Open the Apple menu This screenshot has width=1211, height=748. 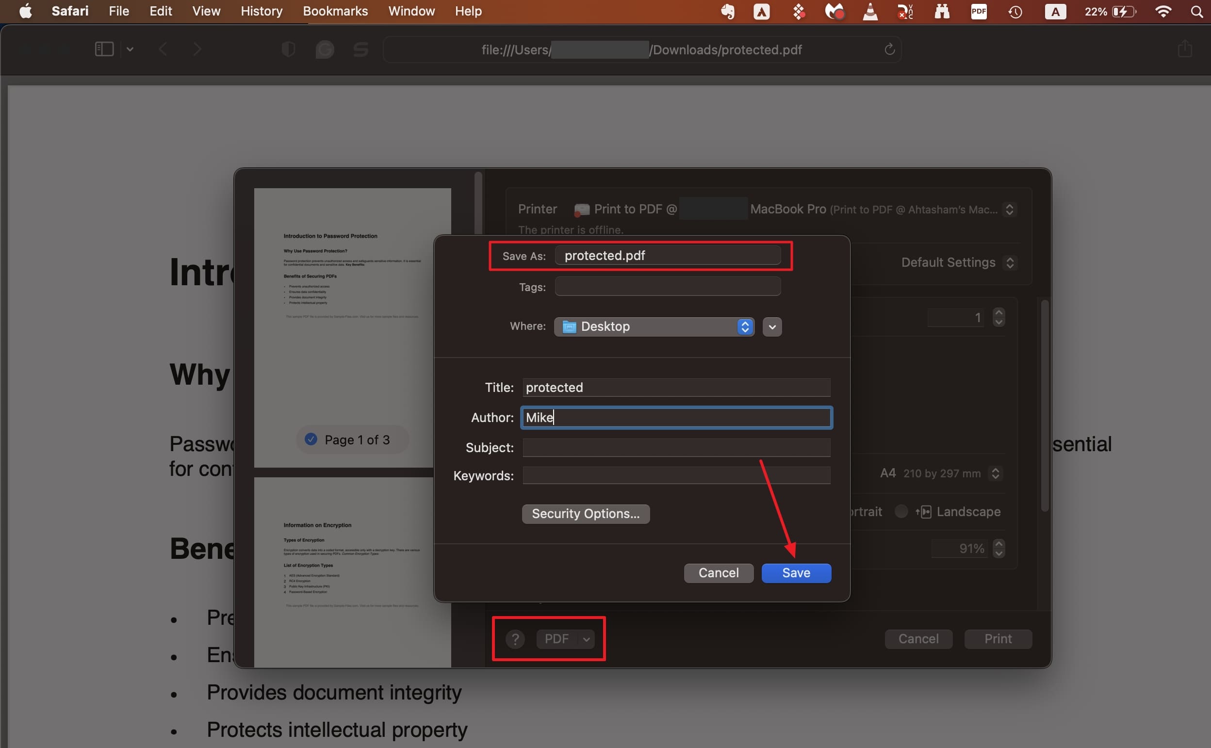click(25, 11)
